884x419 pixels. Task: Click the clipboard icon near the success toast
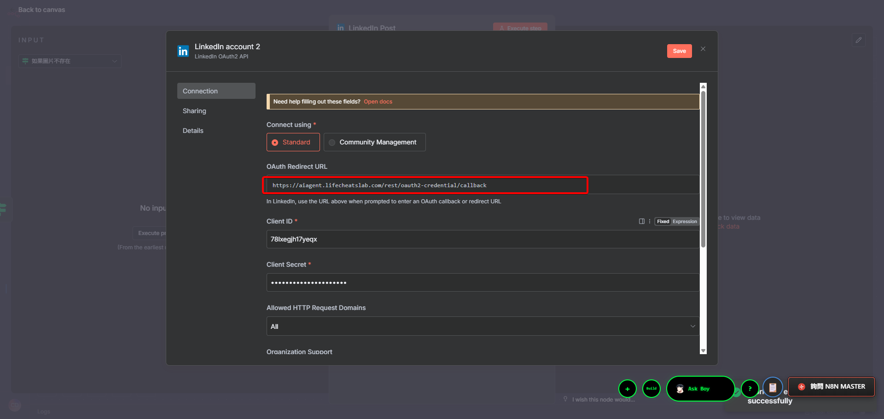pos(773,387)
